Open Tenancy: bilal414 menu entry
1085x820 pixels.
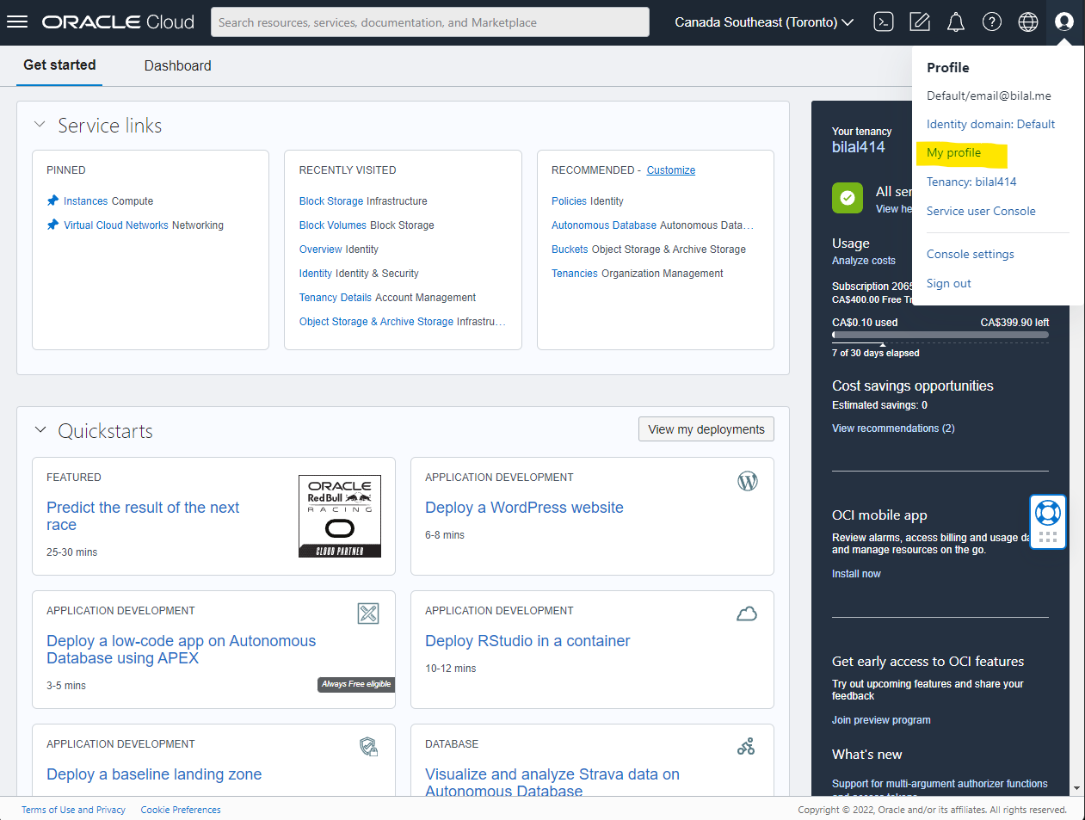click(x=971, y=182)
